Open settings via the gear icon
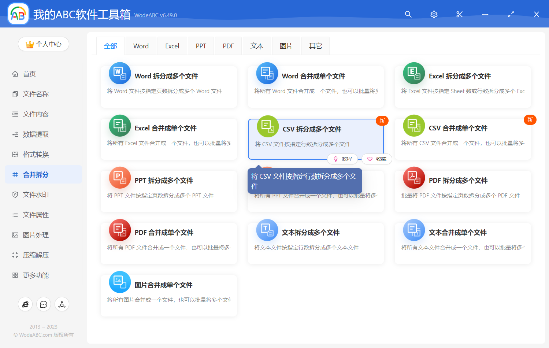This screenshot has width=549, height=348. coord(434,14)
